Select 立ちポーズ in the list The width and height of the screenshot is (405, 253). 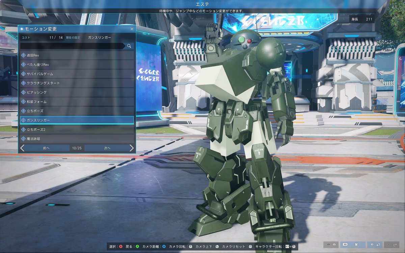77,111
